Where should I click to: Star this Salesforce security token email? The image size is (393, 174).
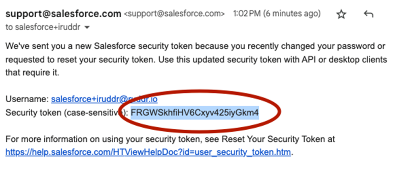point(341,14)
